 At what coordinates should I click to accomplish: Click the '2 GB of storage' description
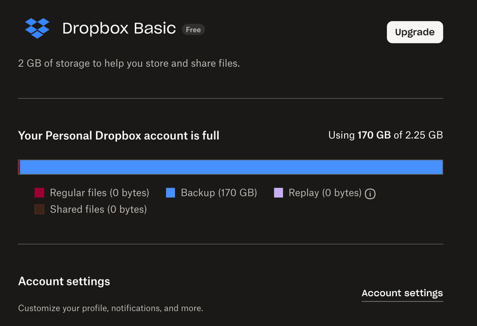coord(129,63)
